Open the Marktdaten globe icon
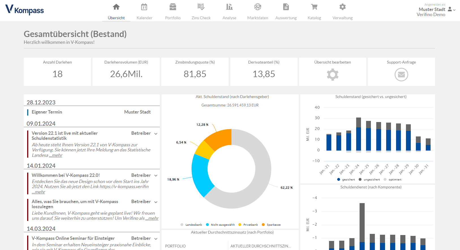Image resolution: width=460 pixels, height=250 pixels. pos(257,7)
